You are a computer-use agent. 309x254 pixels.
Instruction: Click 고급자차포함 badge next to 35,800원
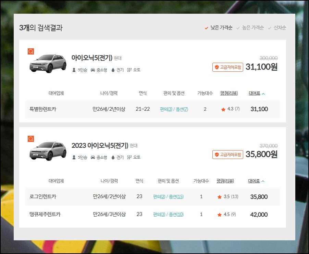227,155
